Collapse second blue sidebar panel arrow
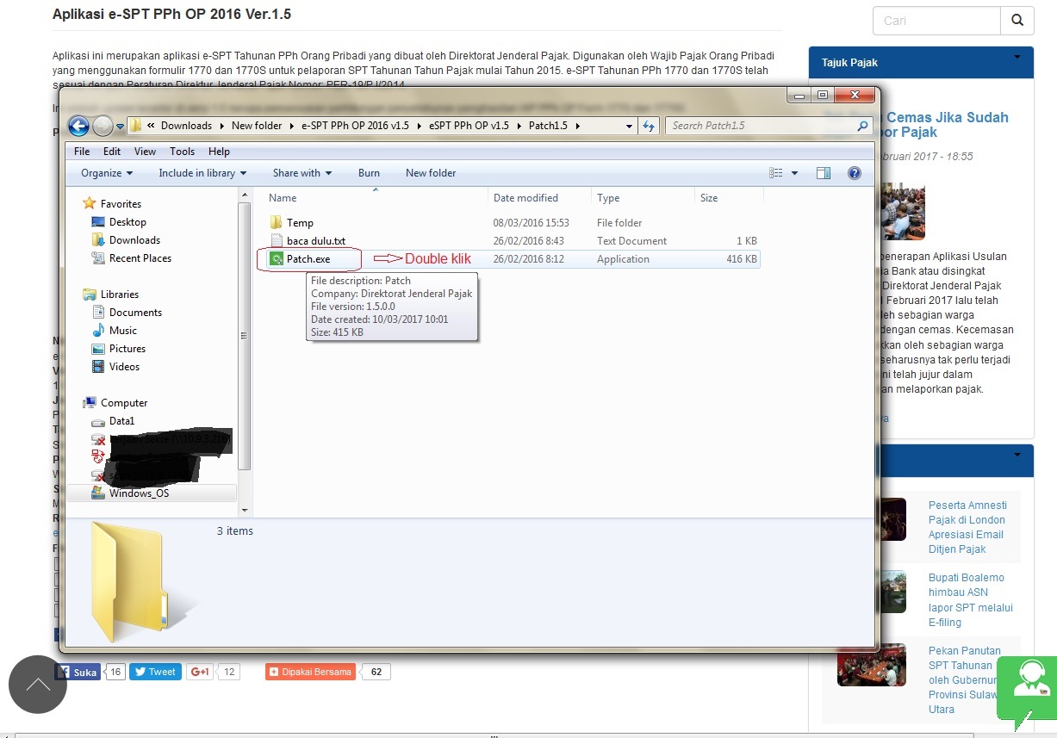 pyautogui.click(x=1017, y=456)
